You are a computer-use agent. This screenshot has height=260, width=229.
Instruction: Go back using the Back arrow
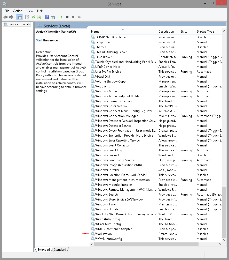click(5, 17)
